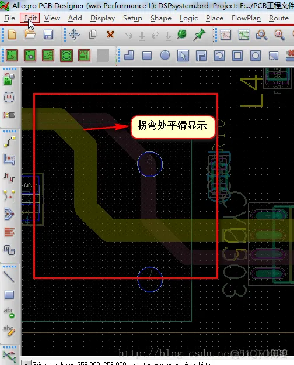Click the two-pin swap arrow icon

[x=9, y=195]
